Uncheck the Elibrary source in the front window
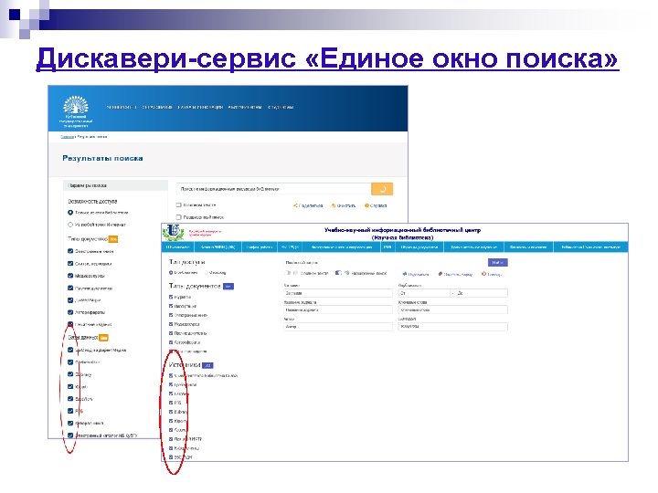 pyautogui.click(x=171, y=412)
